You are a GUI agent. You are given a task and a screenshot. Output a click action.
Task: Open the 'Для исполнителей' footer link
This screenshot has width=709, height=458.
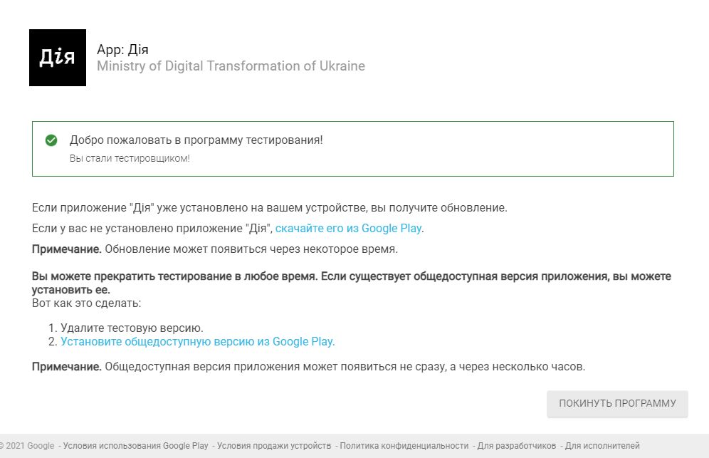click(602, 446)
